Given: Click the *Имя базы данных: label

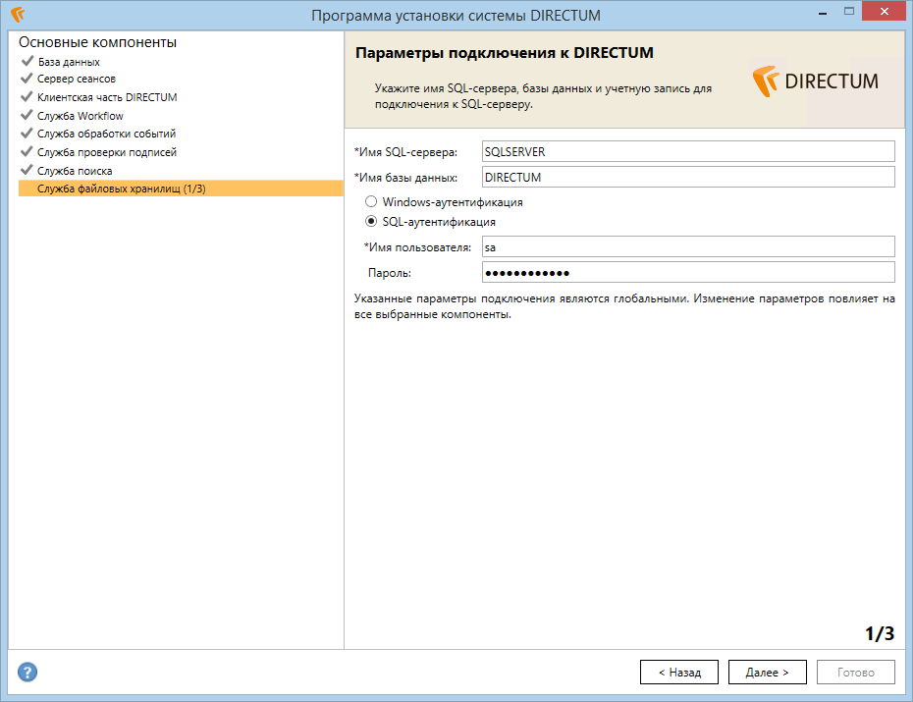Looking at the screenshot, I should [405, 178].
